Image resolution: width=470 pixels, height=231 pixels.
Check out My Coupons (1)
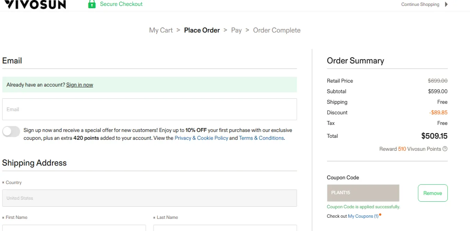(363, 216)
